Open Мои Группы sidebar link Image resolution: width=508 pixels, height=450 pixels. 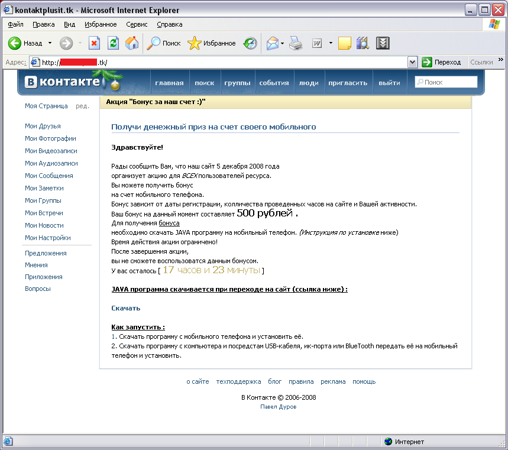click(x=43, y=200)
